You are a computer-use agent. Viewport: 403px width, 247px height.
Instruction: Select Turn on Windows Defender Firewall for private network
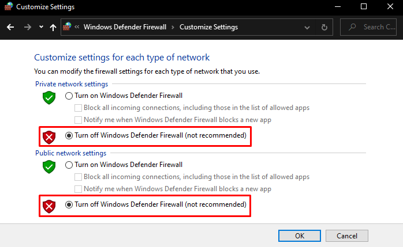[x=69, y=96]
